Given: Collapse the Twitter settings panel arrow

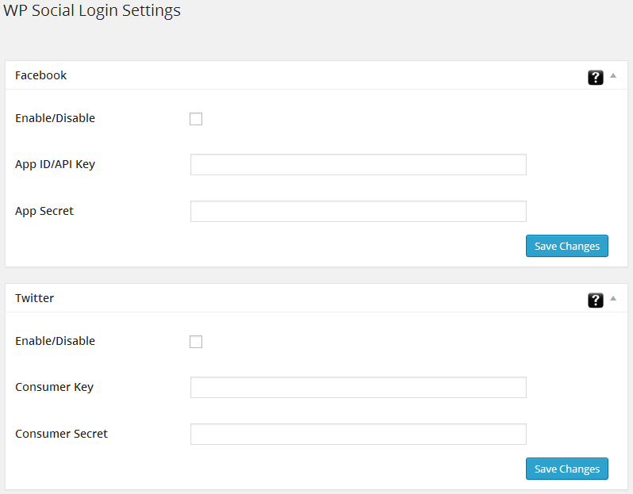Looking at the screenshot, I should (613, 299).
